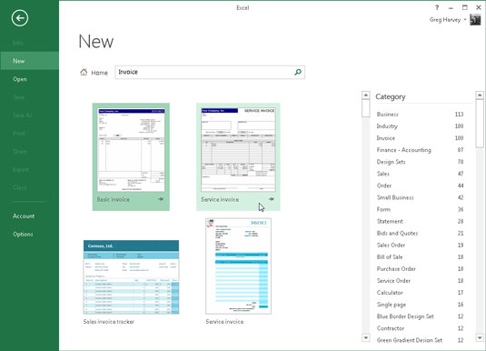Select New in the sidebar

coord(29,61)
